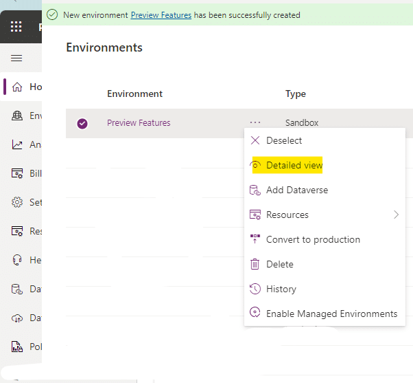
Task: Choose Delete from the context menu
Action: (x=279, y=264)
